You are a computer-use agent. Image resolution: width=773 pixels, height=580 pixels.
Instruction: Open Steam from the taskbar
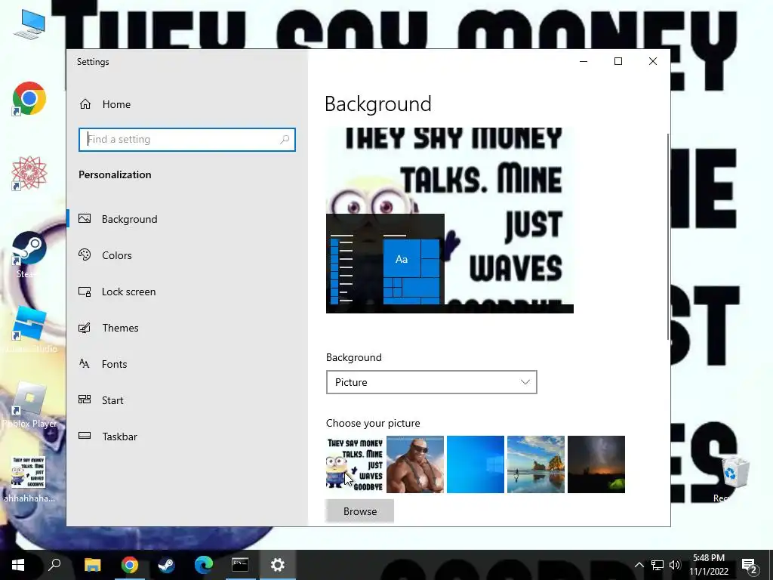click(166, 565)
